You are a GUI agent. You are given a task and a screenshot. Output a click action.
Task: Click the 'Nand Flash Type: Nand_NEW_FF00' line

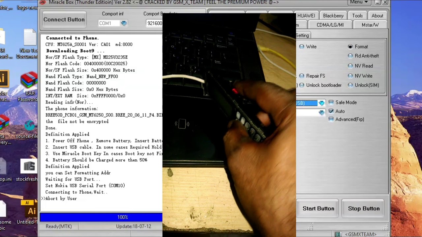82,76
